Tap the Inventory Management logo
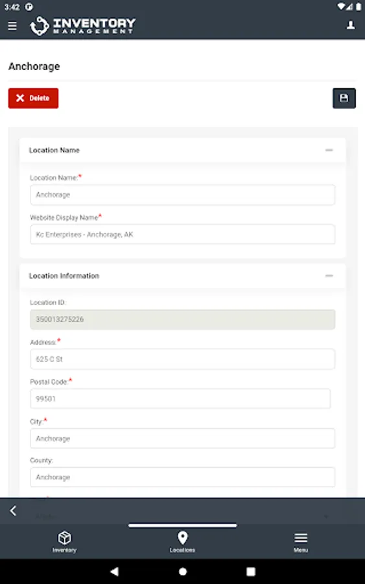The height and width of the screenshot is (584, 365). (x=82, y=26)
